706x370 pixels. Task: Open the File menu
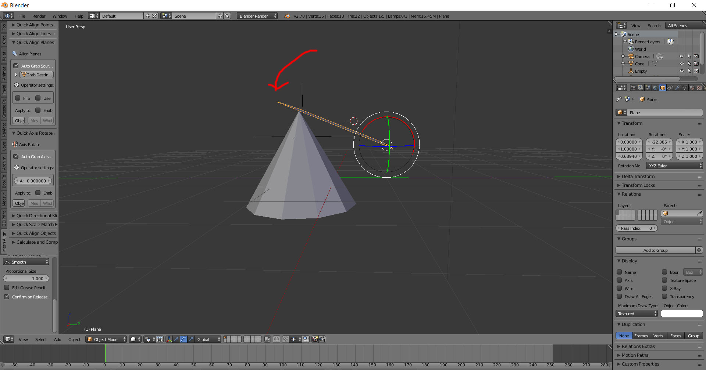click(x=22, y=16)
